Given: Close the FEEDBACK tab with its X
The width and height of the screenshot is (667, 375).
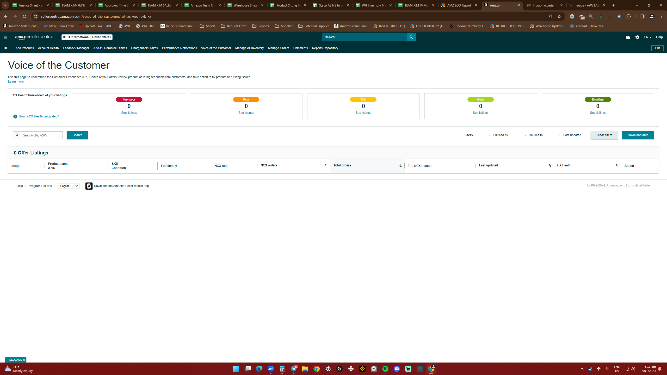Looking at the screenshot, I should pos(24,360).
